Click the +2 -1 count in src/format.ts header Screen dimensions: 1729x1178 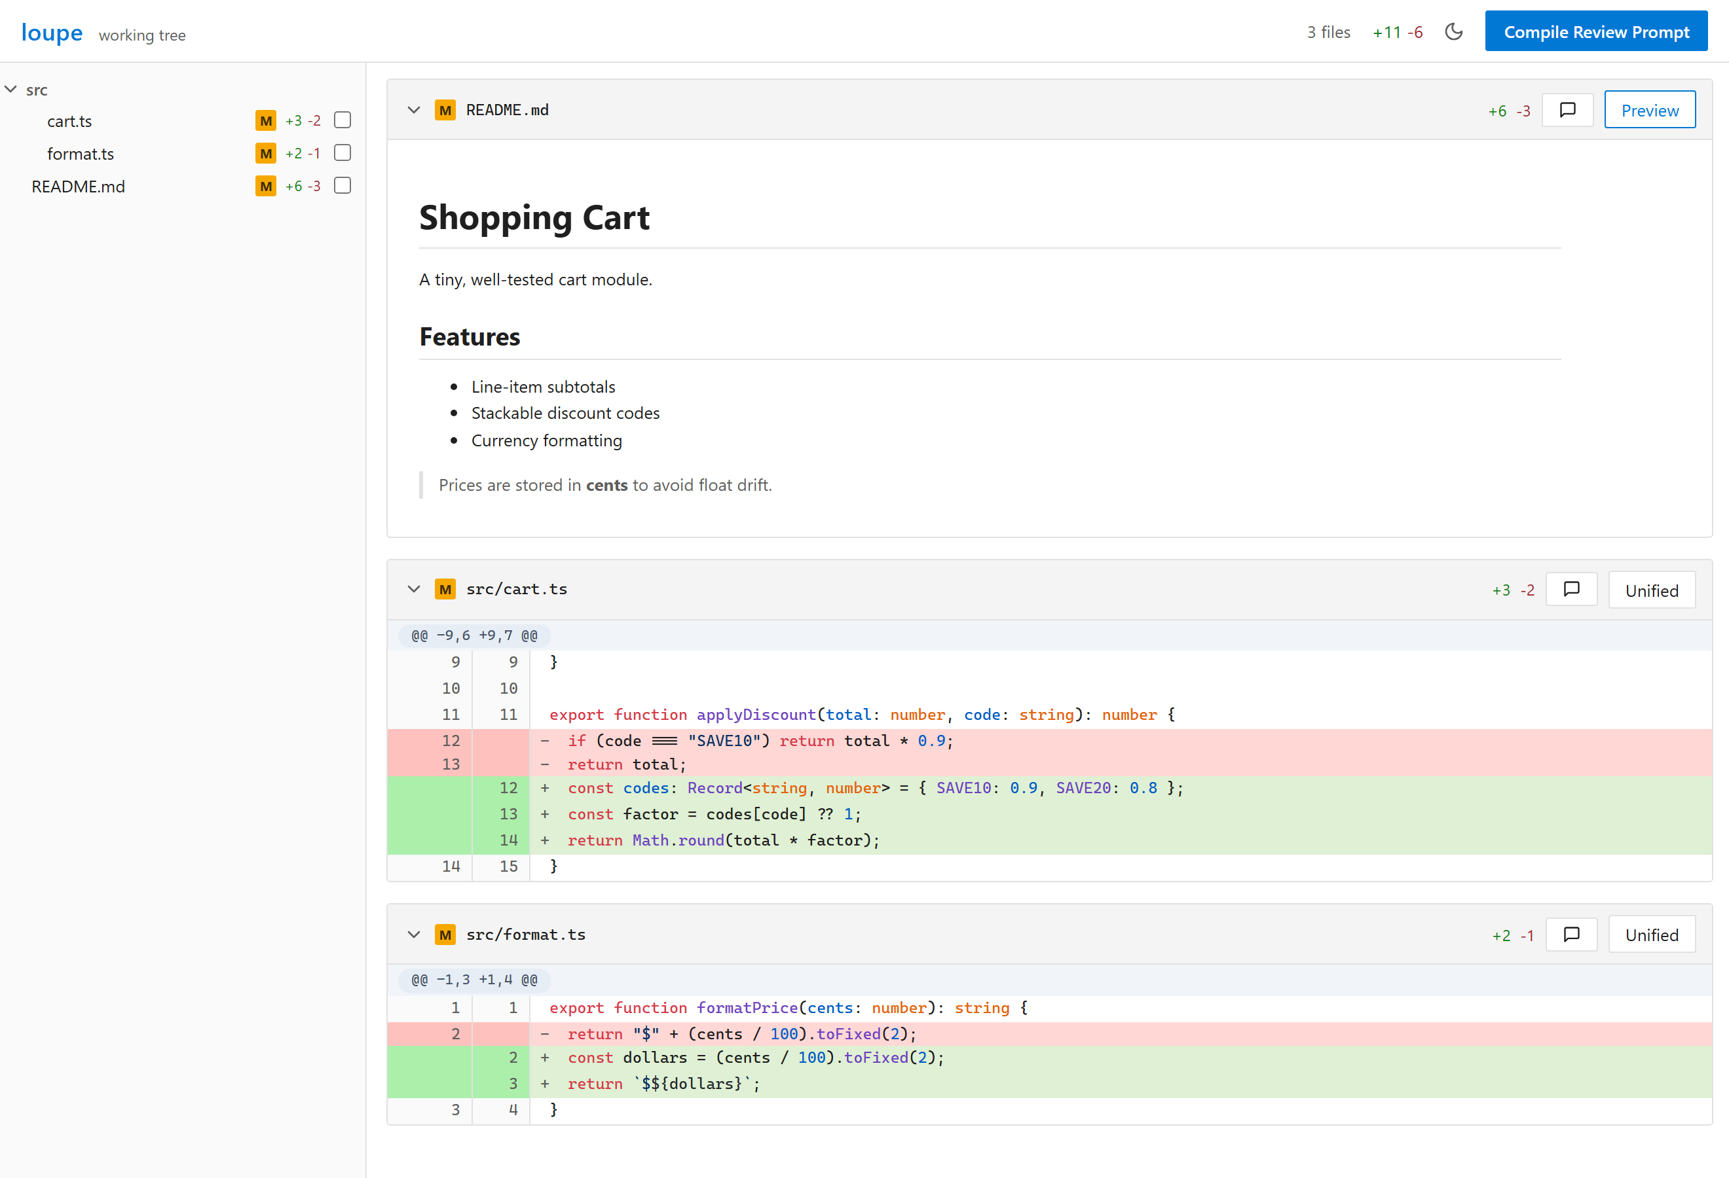pos(1512,935)
